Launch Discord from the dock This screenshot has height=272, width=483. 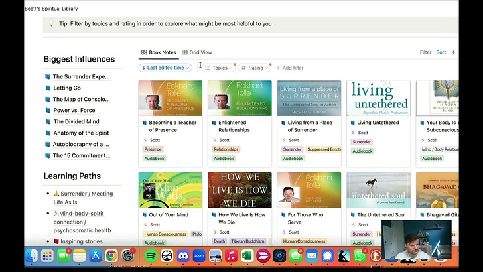click(183, 255)
